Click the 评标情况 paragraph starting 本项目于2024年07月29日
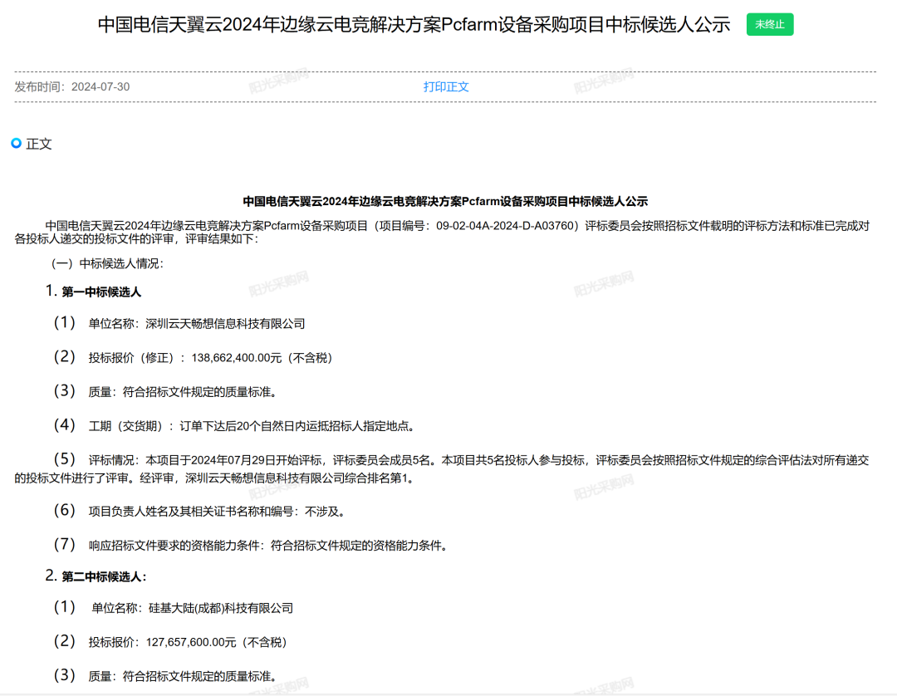This screenshot has height=696, width=897. click(442, 469)
